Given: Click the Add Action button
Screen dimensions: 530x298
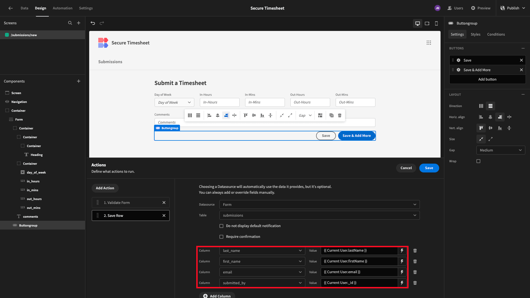Looking at the screenshot, I should [105, 188].
